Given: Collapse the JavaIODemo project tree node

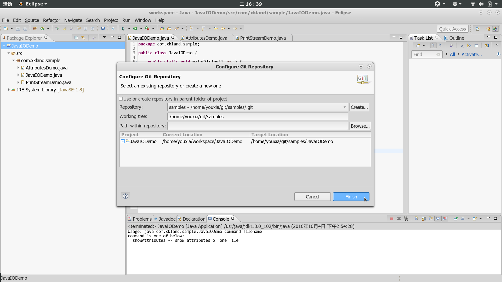Looking at the screenshot, I should [4, 46].
